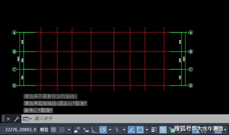Toggle the drawing grid display

53,129
